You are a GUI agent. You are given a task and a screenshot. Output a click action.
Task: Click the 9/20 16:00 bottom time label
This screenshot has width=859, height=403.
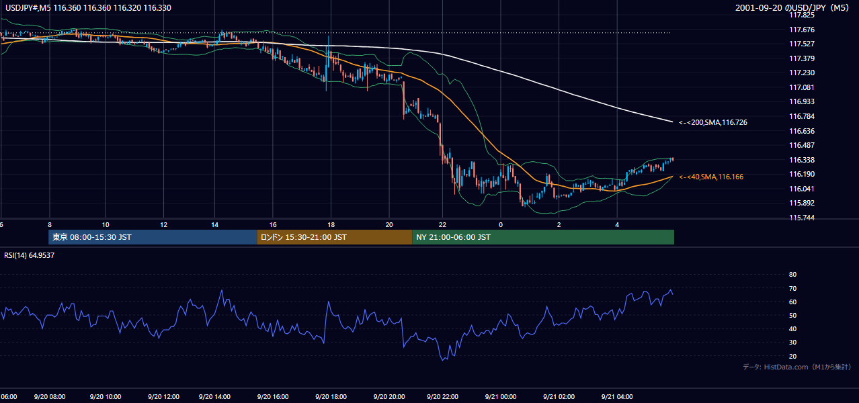pos(274,397)
